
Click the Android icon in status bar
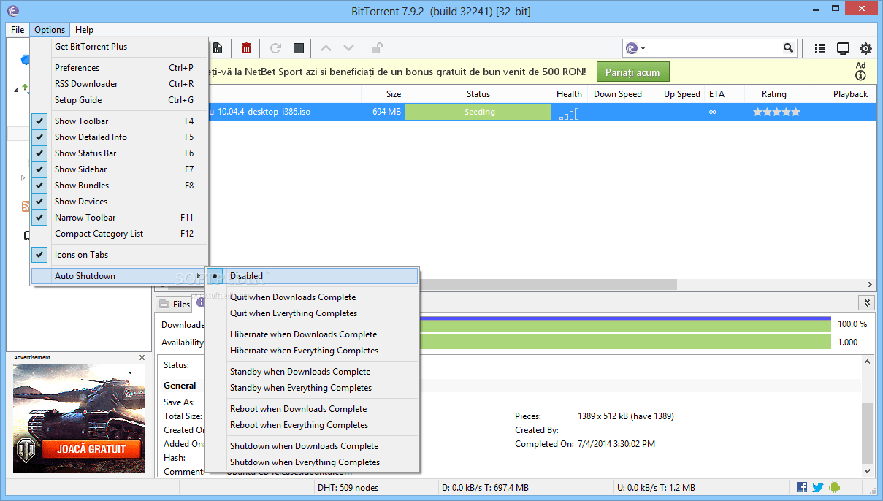pyautogui.click(x=834, y=487)
